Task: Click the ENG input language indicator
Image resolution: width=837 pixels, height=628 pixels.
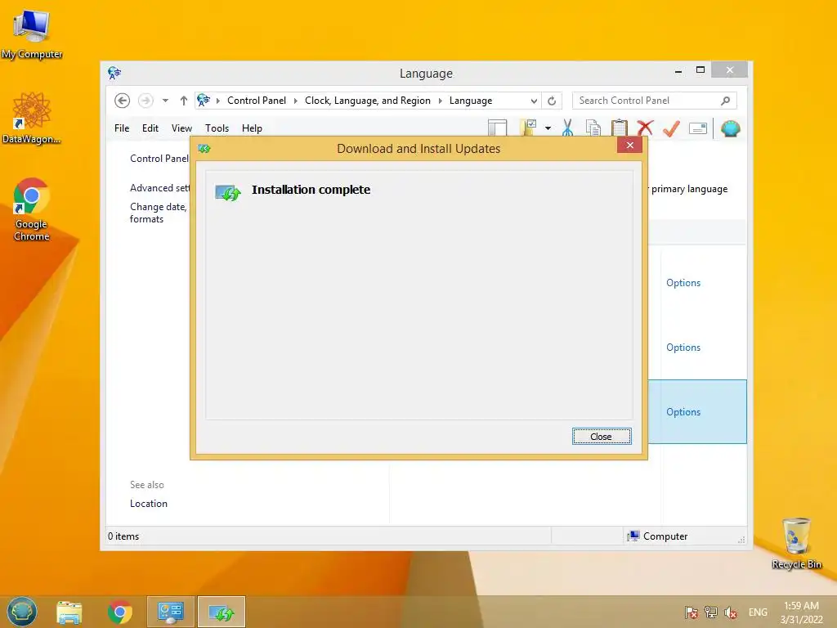Action: [x=758, y=612]
